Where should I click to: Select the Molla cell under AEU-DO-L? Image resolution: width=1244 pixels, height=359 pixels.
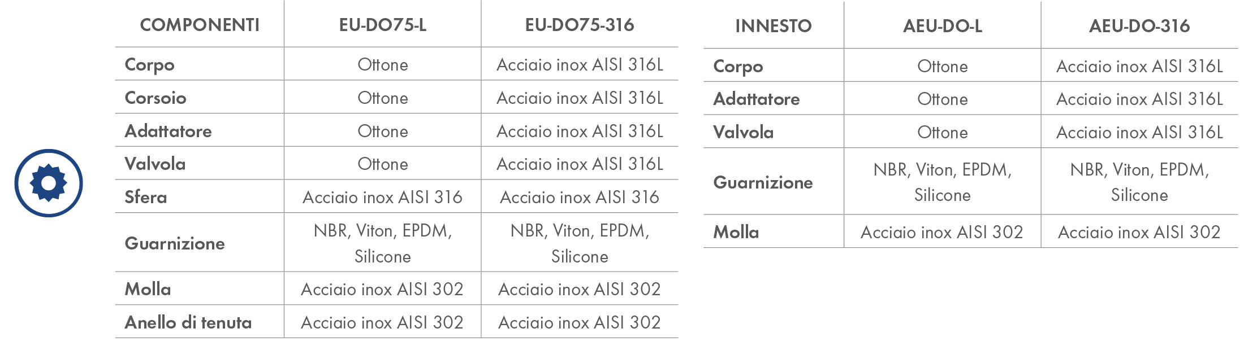[942, 232]
